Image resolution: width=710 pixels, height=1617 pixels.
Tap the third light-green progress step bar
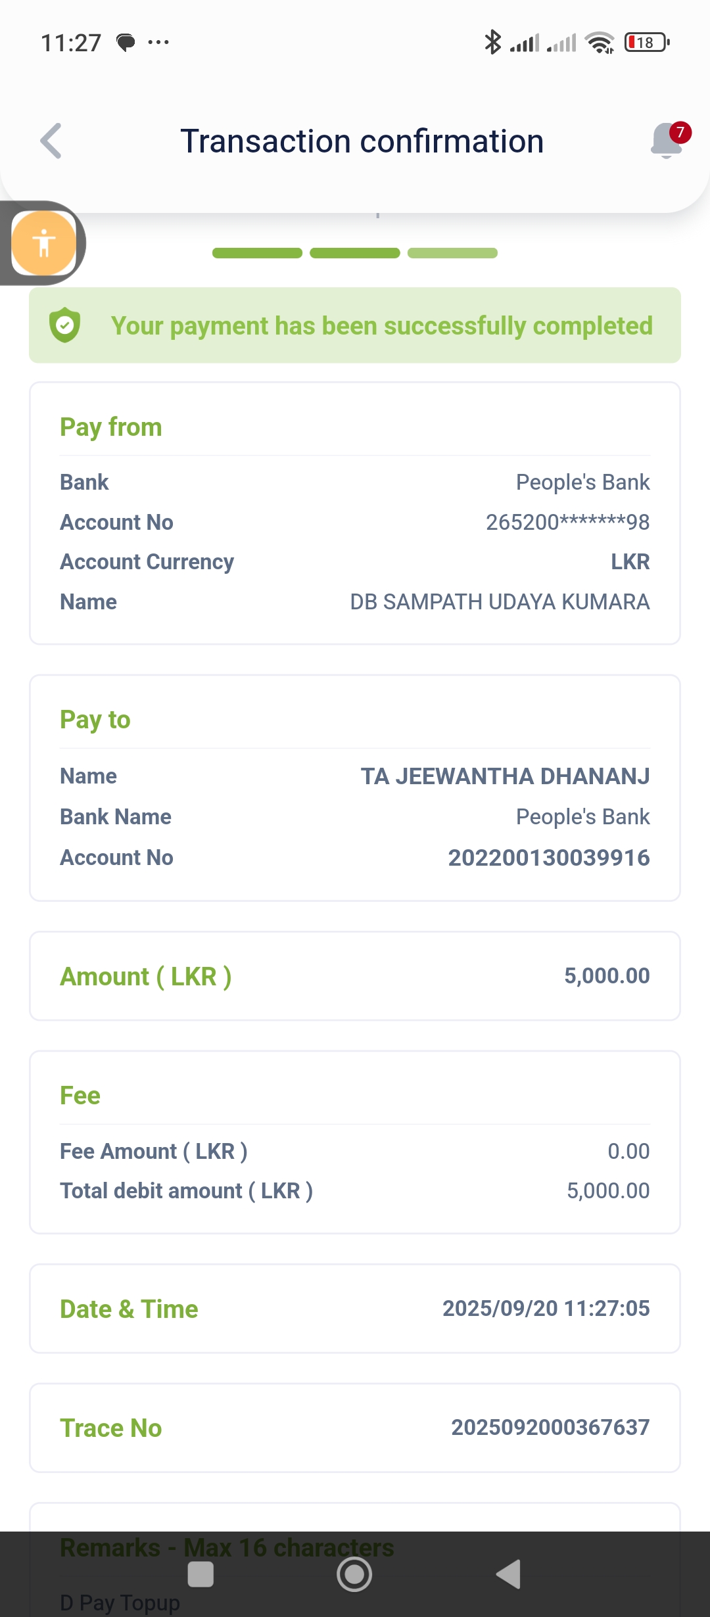[x=452, y=253]
